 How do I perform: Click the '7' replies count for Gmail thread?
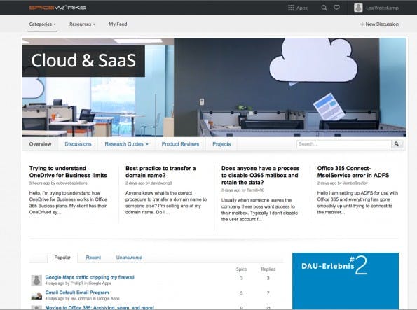pos(268,293)
